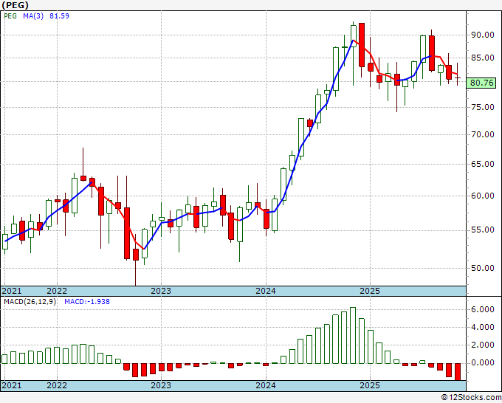Image resolution: width=502 pixels, height=403 pixels.
Task: Click the 75.00 price axis label
Action: (x=483, y=107)
